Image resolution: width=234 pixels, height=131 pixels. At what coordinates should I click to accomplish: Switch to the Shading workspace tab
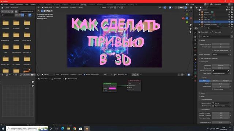click(x=84, y=5)
